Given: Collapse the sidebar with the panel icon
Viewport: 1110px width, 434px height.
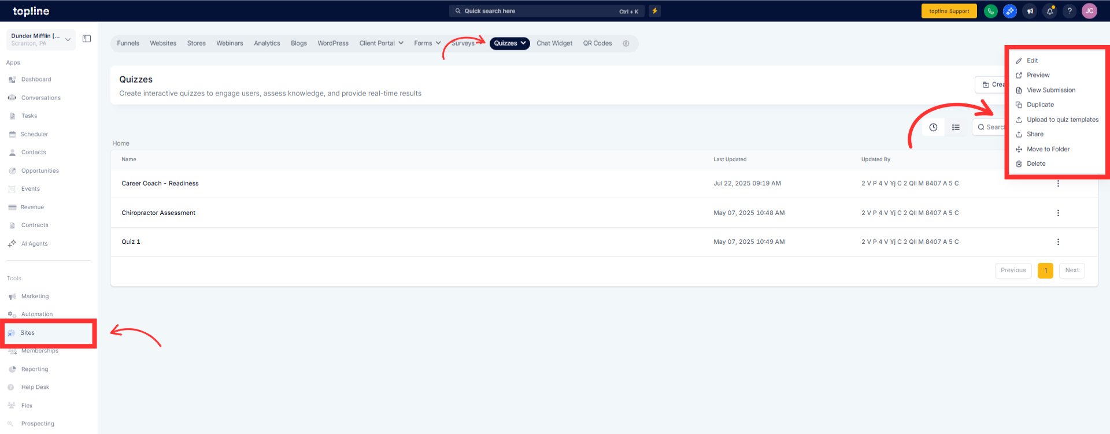Looking at the screenshot, I should 87,39.
